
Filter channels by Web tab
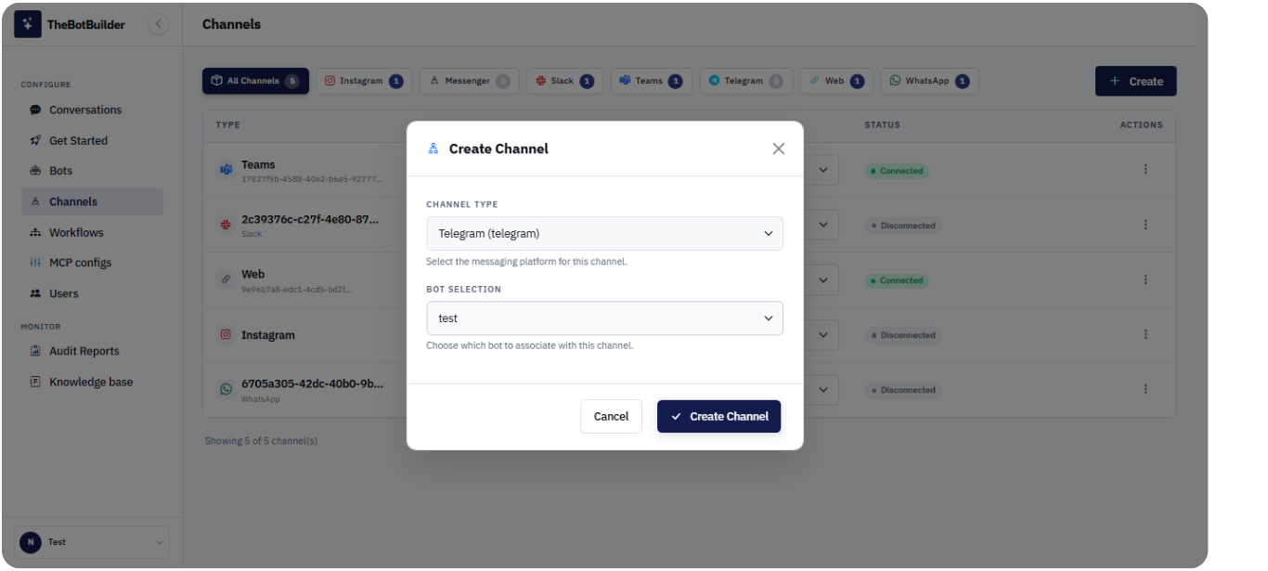pyautogui.click(x=836, y=81)
